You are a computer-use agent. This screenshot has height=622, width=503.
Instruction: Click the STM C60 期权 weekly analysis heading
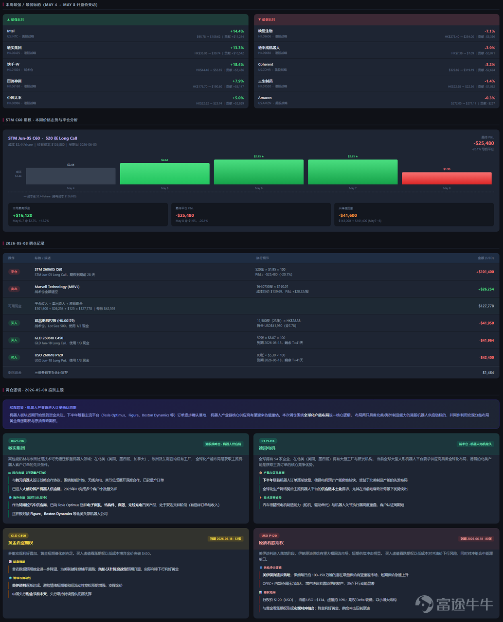[x=41, y=120]
